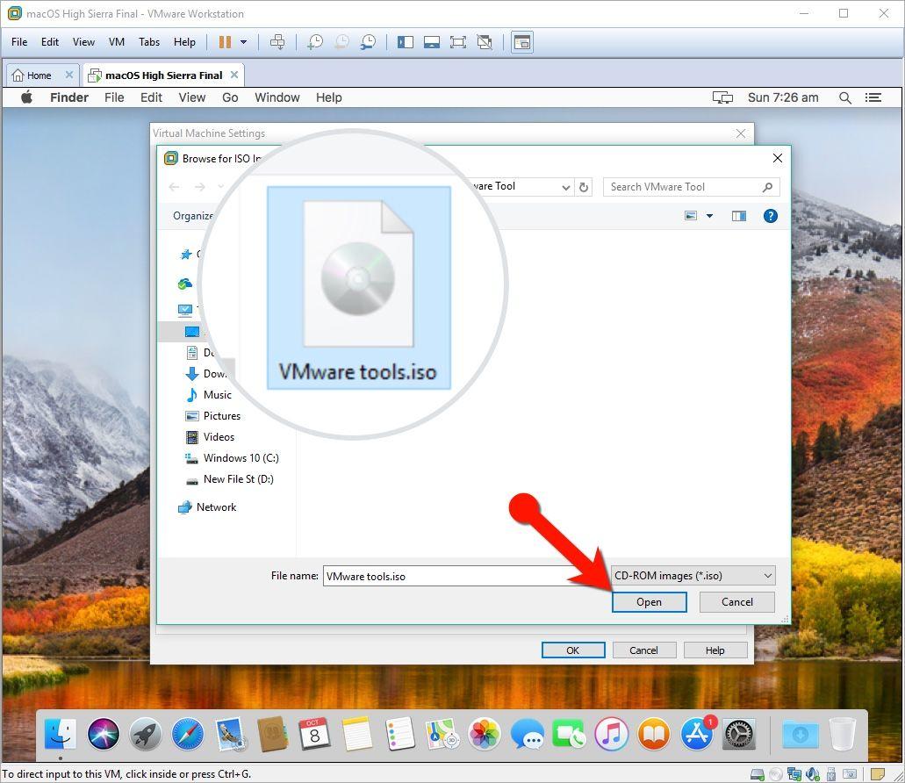905x783 pixels.
Task: Click Send Ctrl+Alt+Del toolbar icon
Action: click(277, 42)
